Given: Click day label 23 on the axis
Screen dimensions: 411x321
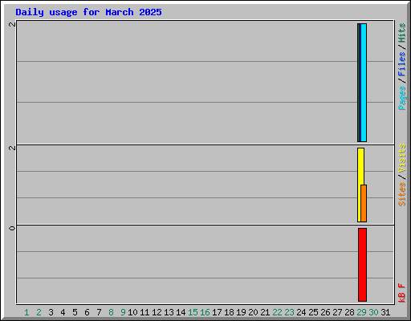Looking at the screenshot, I should coord(289,312).
